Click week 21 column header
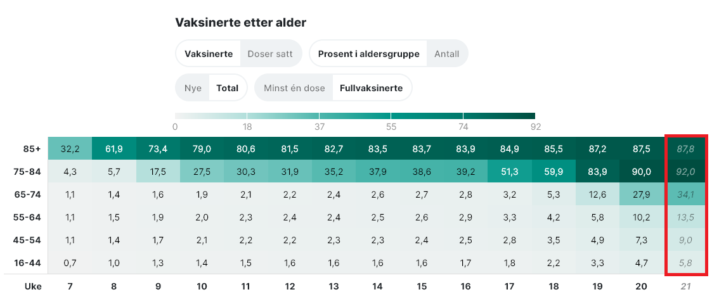 click(685, 286)
